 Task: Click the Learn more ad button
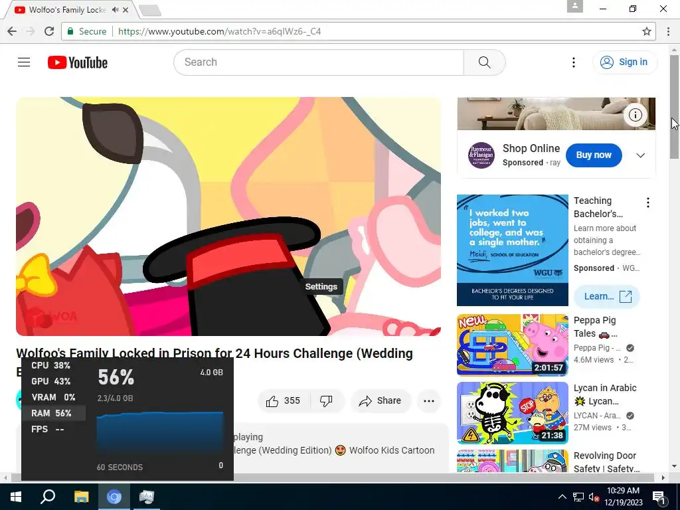click(607, 297)
